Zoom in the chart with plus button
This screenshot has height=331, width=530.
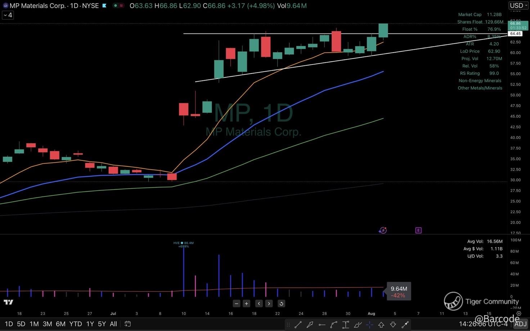pyautogui.click(x=246, y=304)
